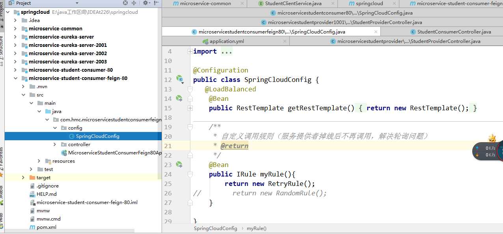Viewport: 503px width, 234px height.
Task: Click the RetryRule() constructor call
Action: (x=291, y=184)
